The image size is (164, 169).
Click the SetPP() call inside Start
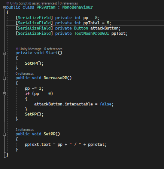[34, 63]
